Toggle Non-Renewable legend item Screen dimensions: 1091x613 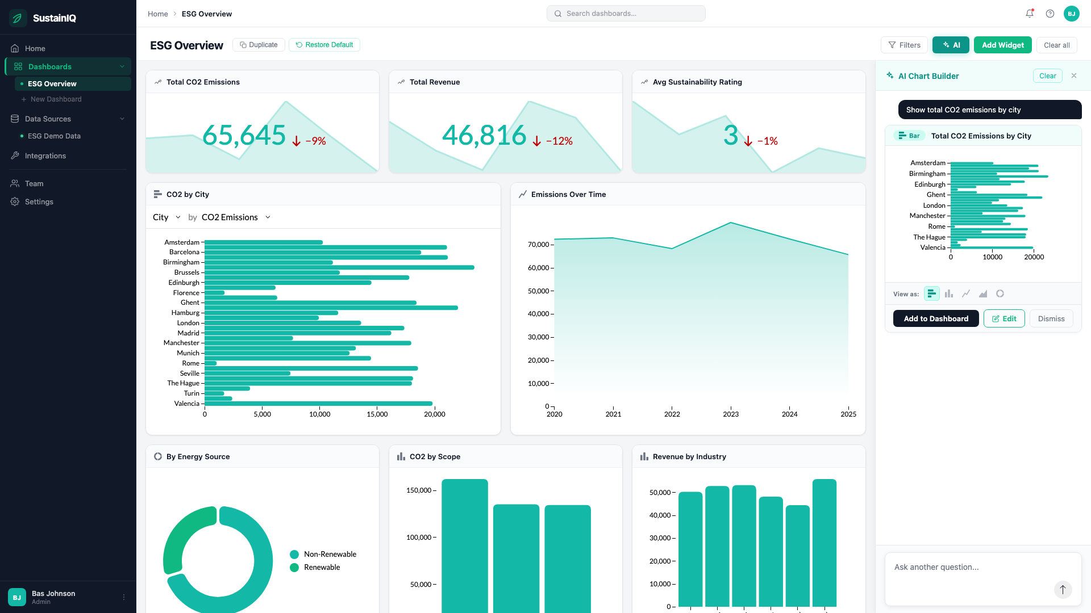pos(323,554)
